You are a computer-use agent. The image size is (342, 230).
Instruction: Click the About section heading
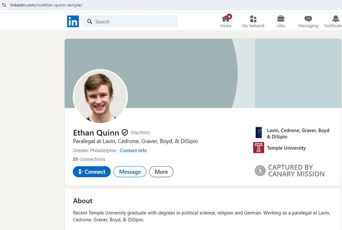point(83,201)
